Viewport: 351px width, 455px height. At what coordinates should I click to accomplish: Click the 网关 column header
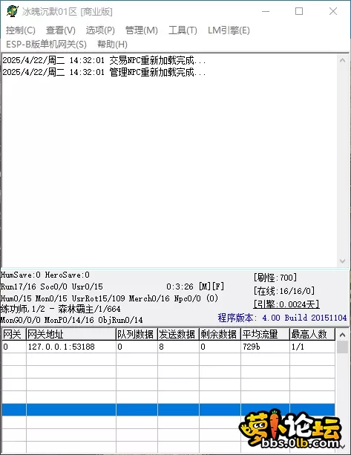[x=14, y=334]
